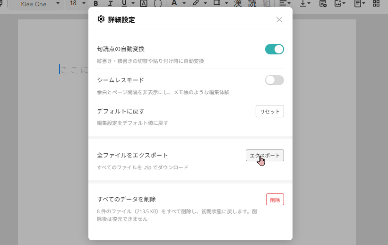Toggle italic formatting

[110, 3]
